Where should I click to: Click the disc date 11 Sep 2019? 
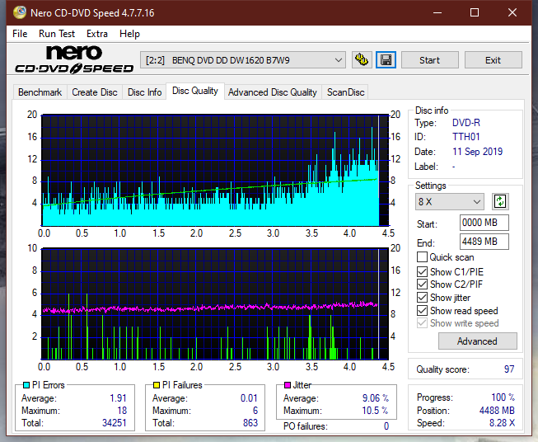(477, 152)
